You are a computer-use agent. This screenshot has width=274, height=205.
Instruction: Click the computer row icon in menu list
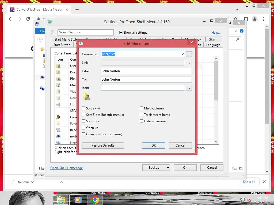(x=58, y=136)
